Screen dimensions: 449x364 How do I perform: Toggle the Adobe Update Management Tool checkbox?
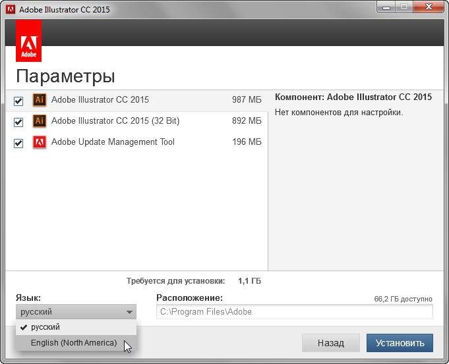tap(18, 143)
